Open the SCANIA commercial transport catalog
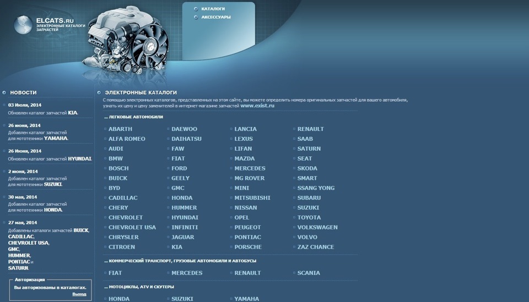This screenshot has width=529, height=302. click(309, 273)
